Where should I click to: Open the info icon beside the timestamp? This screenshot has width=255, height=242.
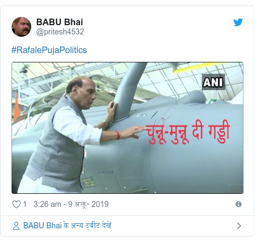pyautogui.click(x=239, y=204)
